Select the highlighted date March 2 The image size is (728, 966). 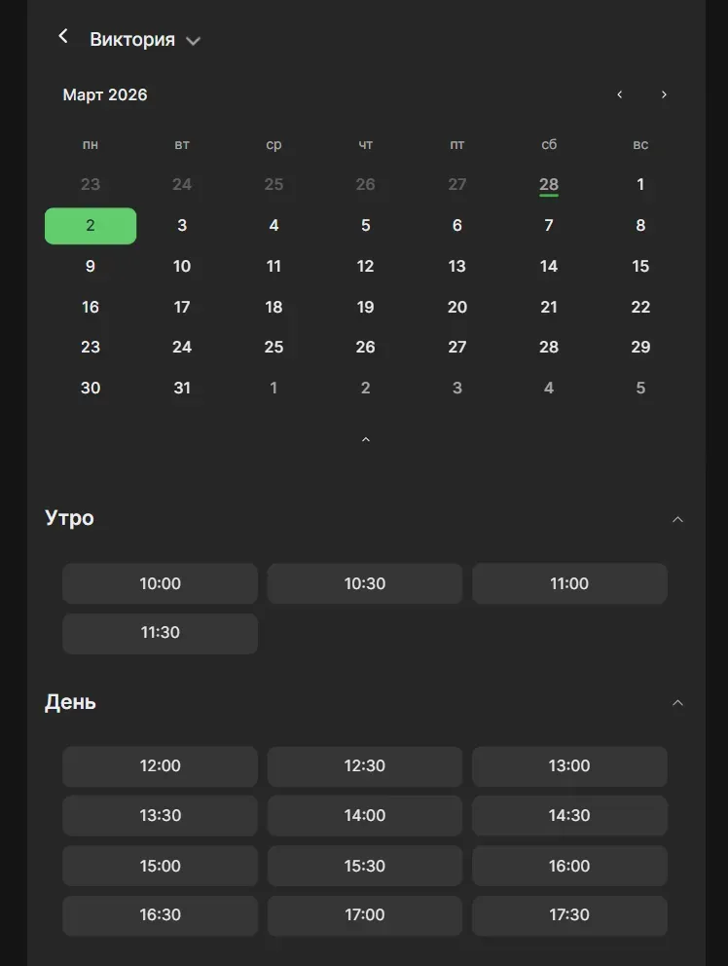(91, 226)
